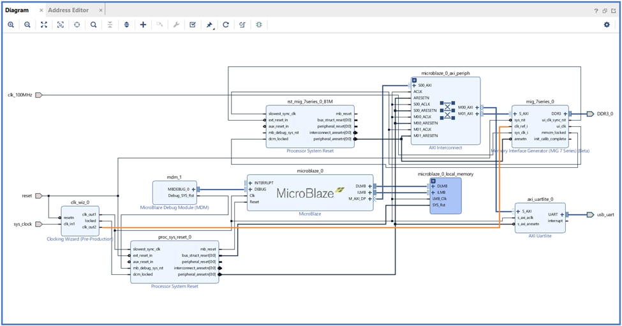The height and width of the screenshot is (326, 622).
Task: Click the Optimize Routing icon
Action: 242,25
